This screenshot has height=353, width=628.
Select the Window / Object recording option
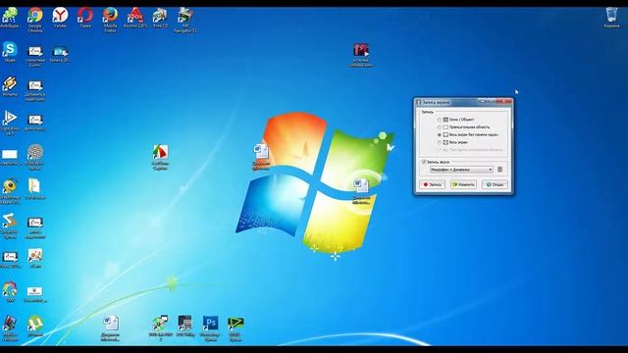click(x=455, y=120)
